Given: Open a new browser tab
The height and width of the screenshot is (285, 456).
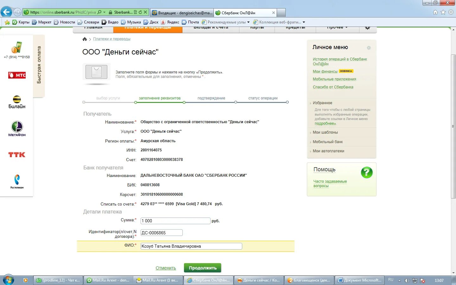Looking at the screenshot, I should (281, 13).
